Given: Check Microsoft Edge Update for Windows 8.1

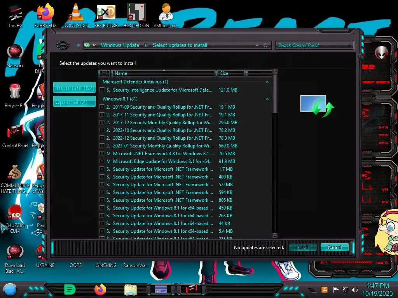Looking at the screenshot, I should (x=102, y=161).
